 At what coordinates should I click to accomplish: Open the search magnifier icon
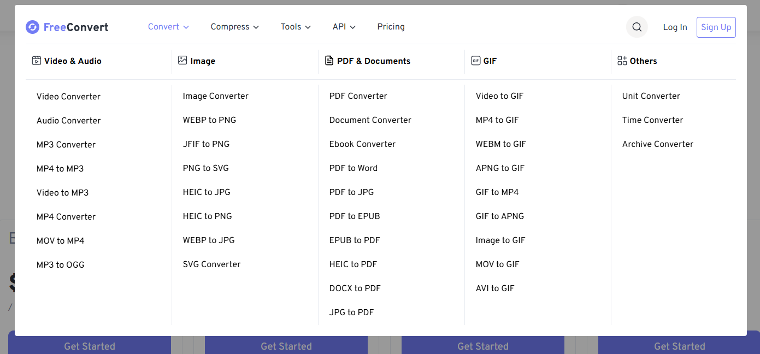(637, 27)
